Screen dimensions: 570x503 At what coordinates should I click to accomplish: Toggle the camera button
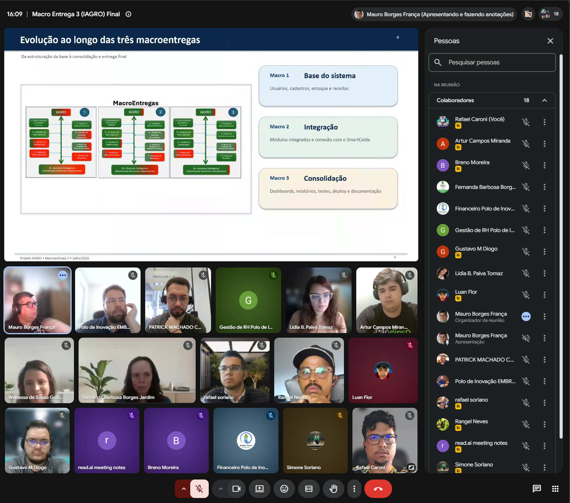236,489
